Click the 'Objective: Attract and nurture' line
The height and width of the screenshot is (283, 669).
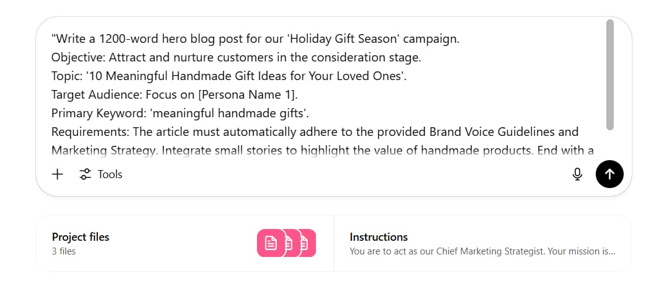click(236, 58)
